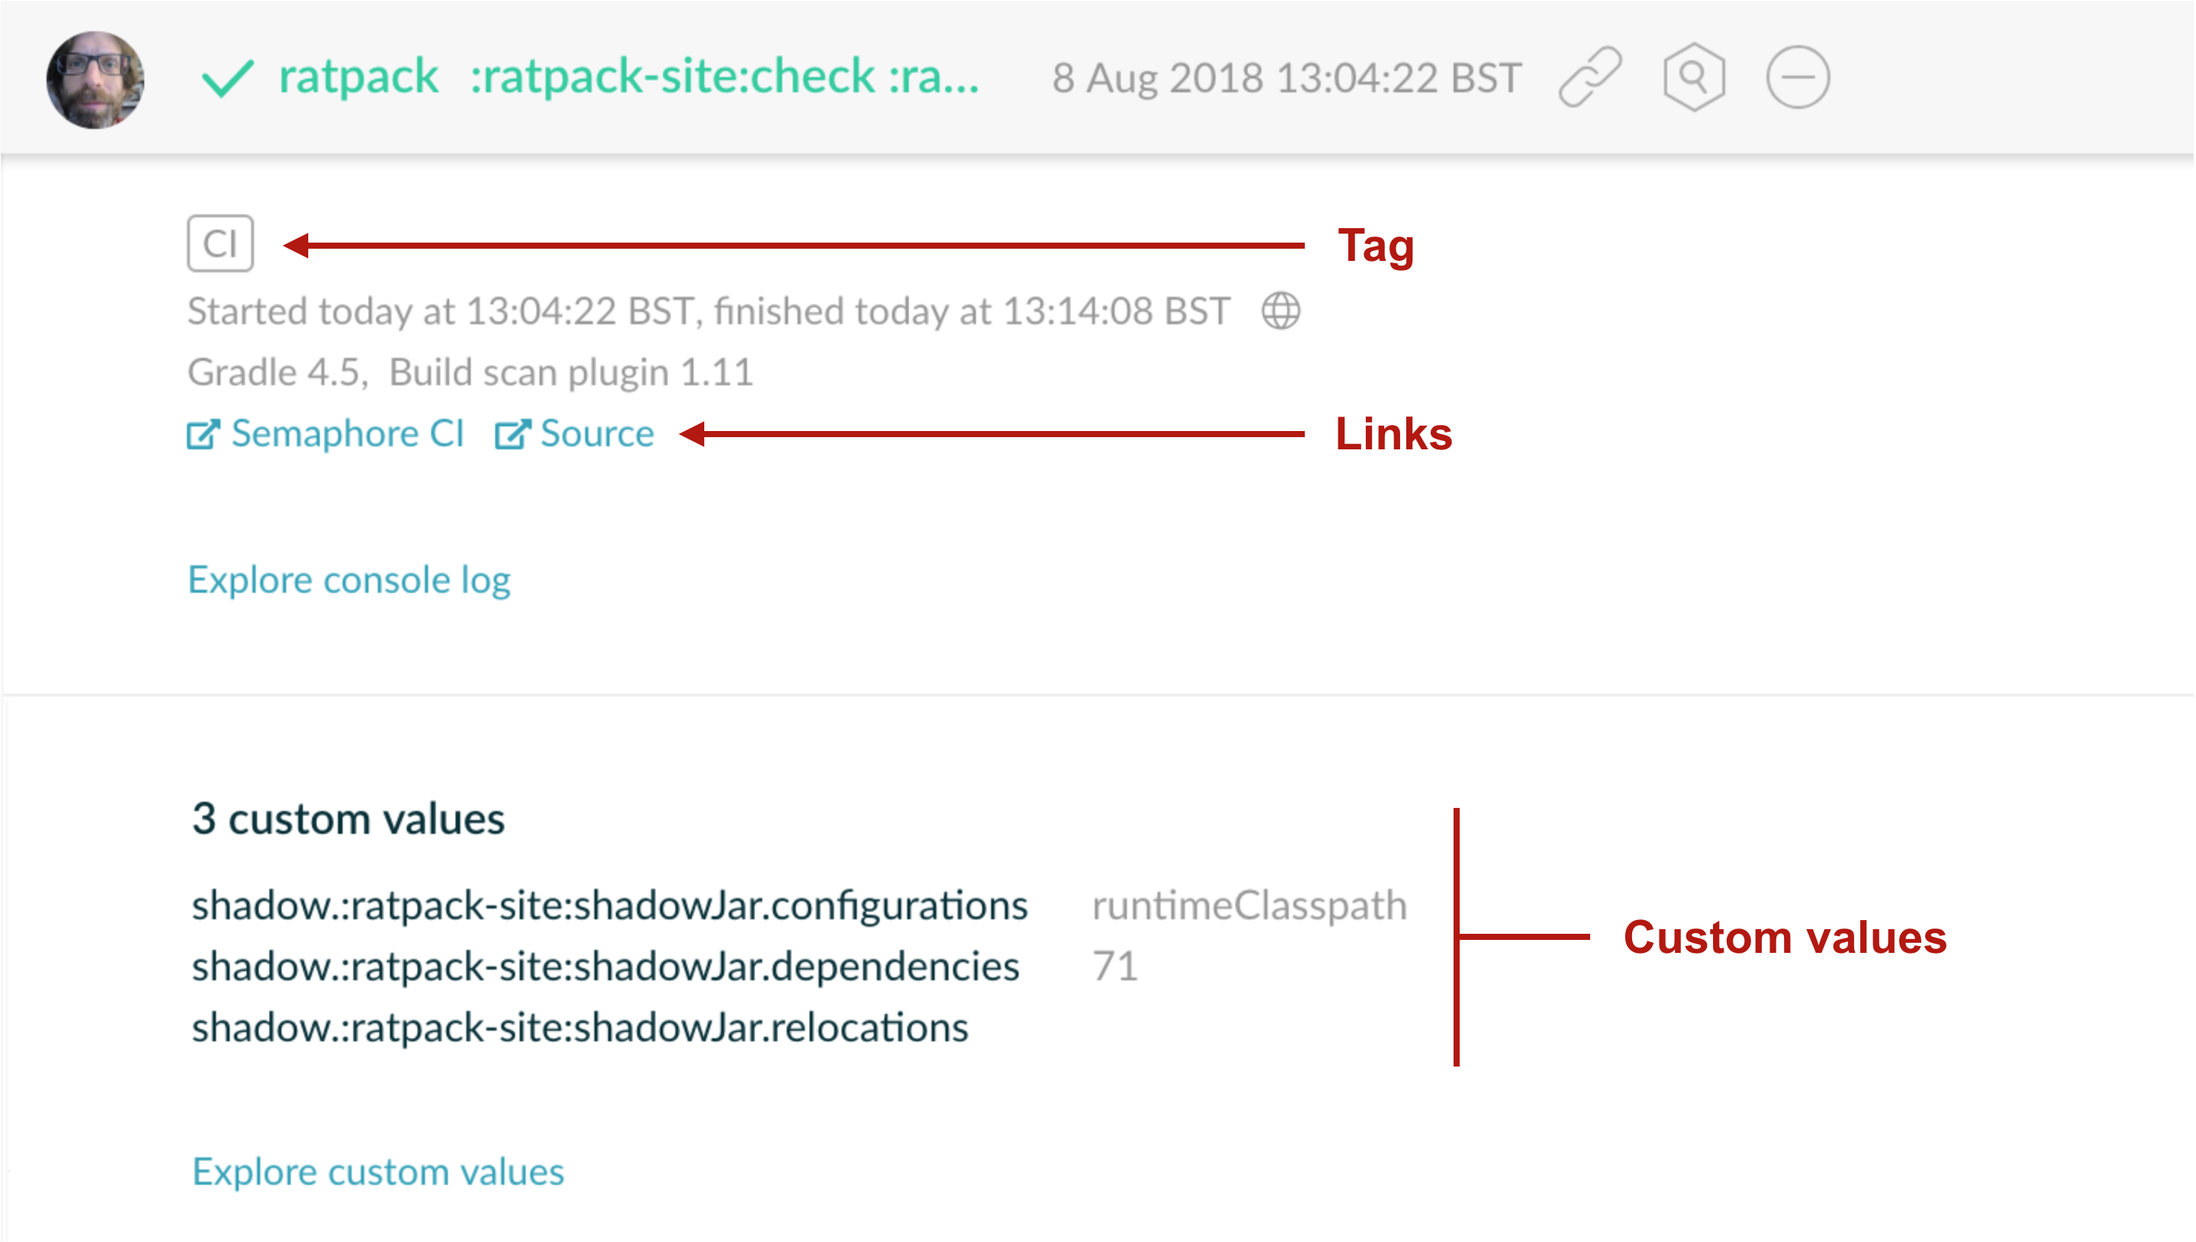
Task: Collapse build with circled minus icon
Action: tap(1797, 78)
